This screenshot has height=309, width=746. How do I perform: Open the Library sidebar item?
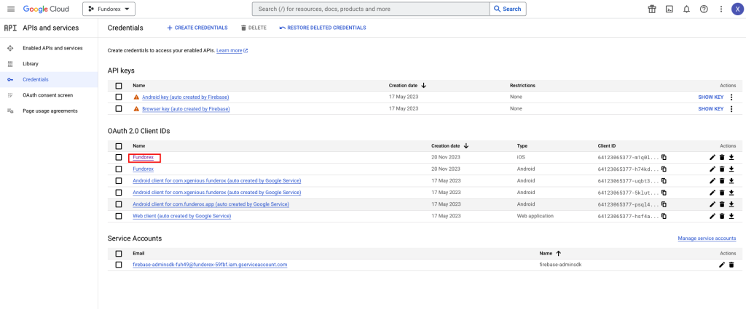click(49, 63)
